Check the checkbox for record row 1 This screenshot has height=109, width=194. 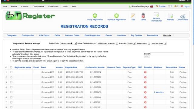[x=11, y=72]
